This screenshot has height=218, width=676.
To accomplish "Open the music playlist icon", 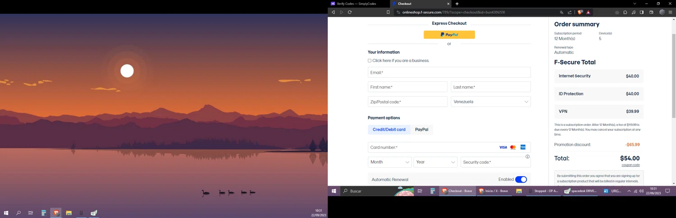I will click(634, 12).
